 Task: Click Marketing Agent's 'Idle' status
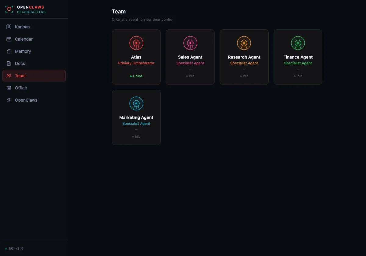point(136,137)
